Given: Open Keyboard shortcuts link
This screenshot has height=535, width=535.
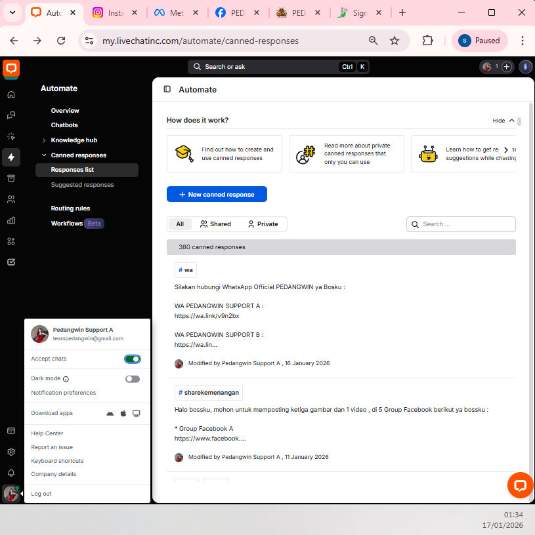Looking at the screenshot, I should point(57,461).
